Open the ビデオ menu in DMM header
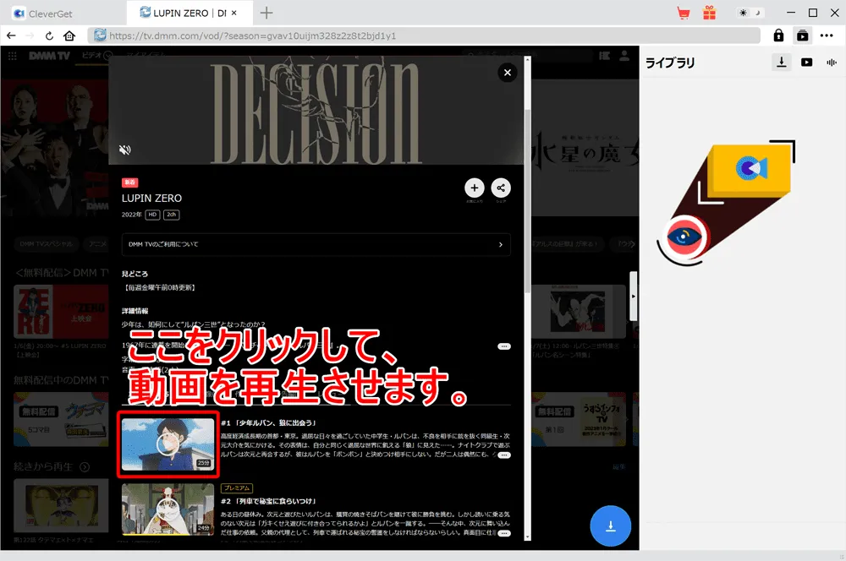The height and width of the screenshot is (561, 846). click(x=96, y=55)
